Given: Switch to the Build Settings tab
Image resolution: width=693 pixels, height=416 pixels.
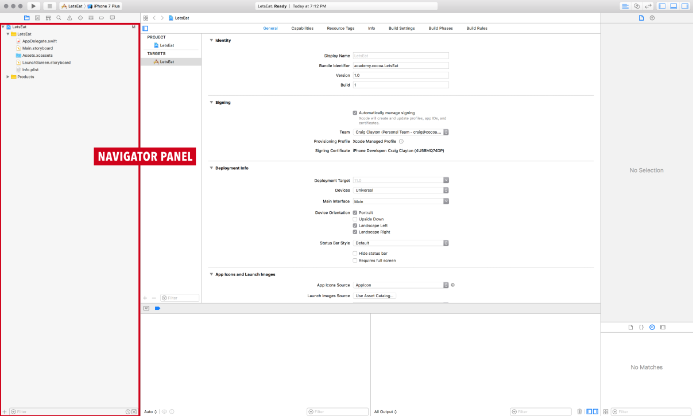Looking at the screenshot, I should 401,28.
